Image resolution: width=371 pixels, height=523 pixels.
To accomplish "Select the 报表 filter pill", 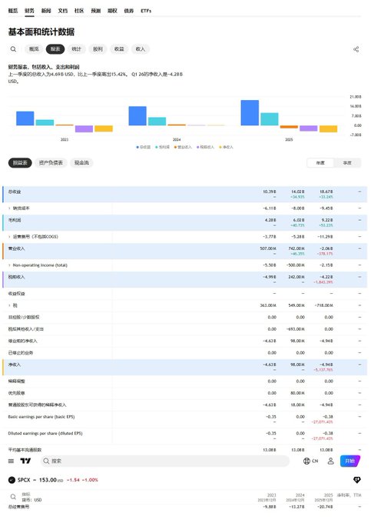I will click(55, 49).
